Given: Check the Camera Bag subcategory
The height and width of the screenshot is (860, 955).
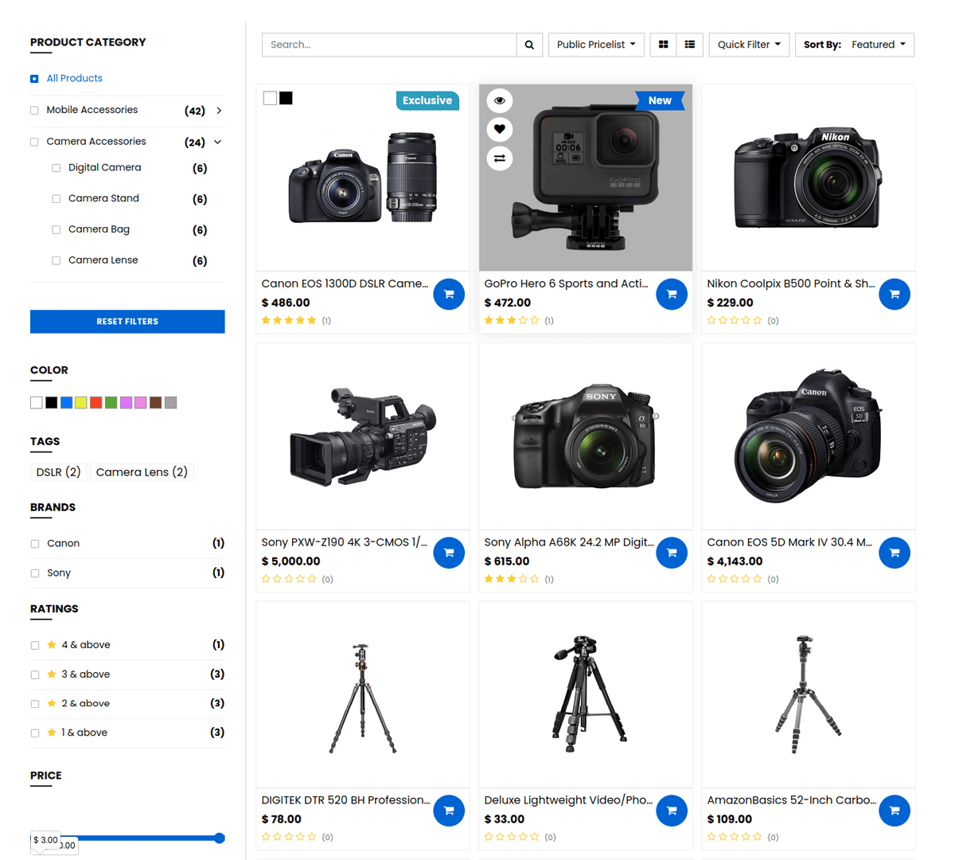Looking at the screenshot, I should click(57, 230).
